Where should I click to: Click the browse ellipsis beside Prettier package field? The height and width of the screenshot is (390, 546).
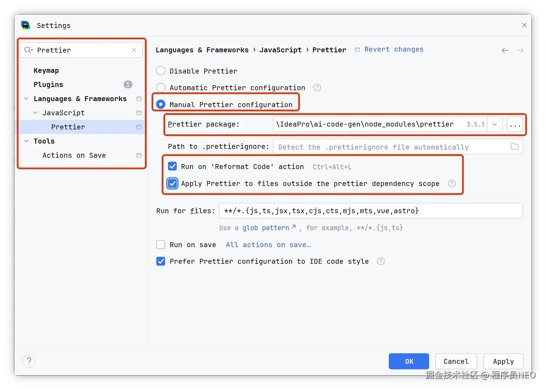(515, 124)
